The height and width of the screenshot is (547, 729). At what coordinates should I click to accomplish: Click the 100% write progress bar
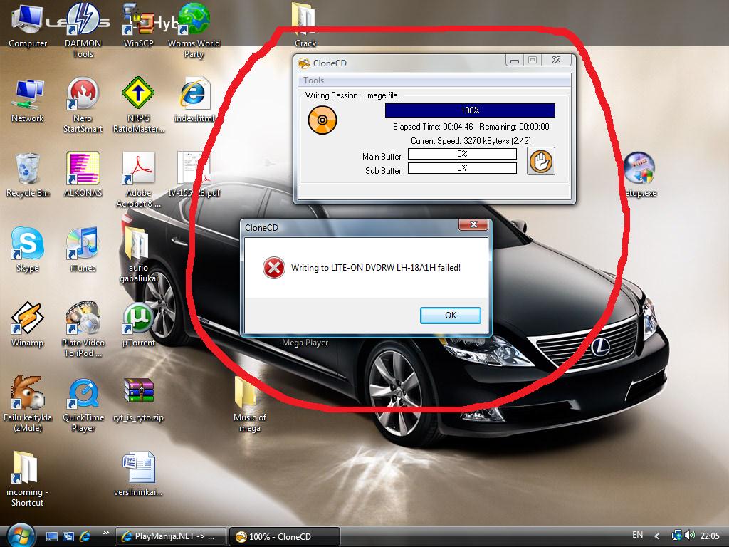tap(470, 110)
